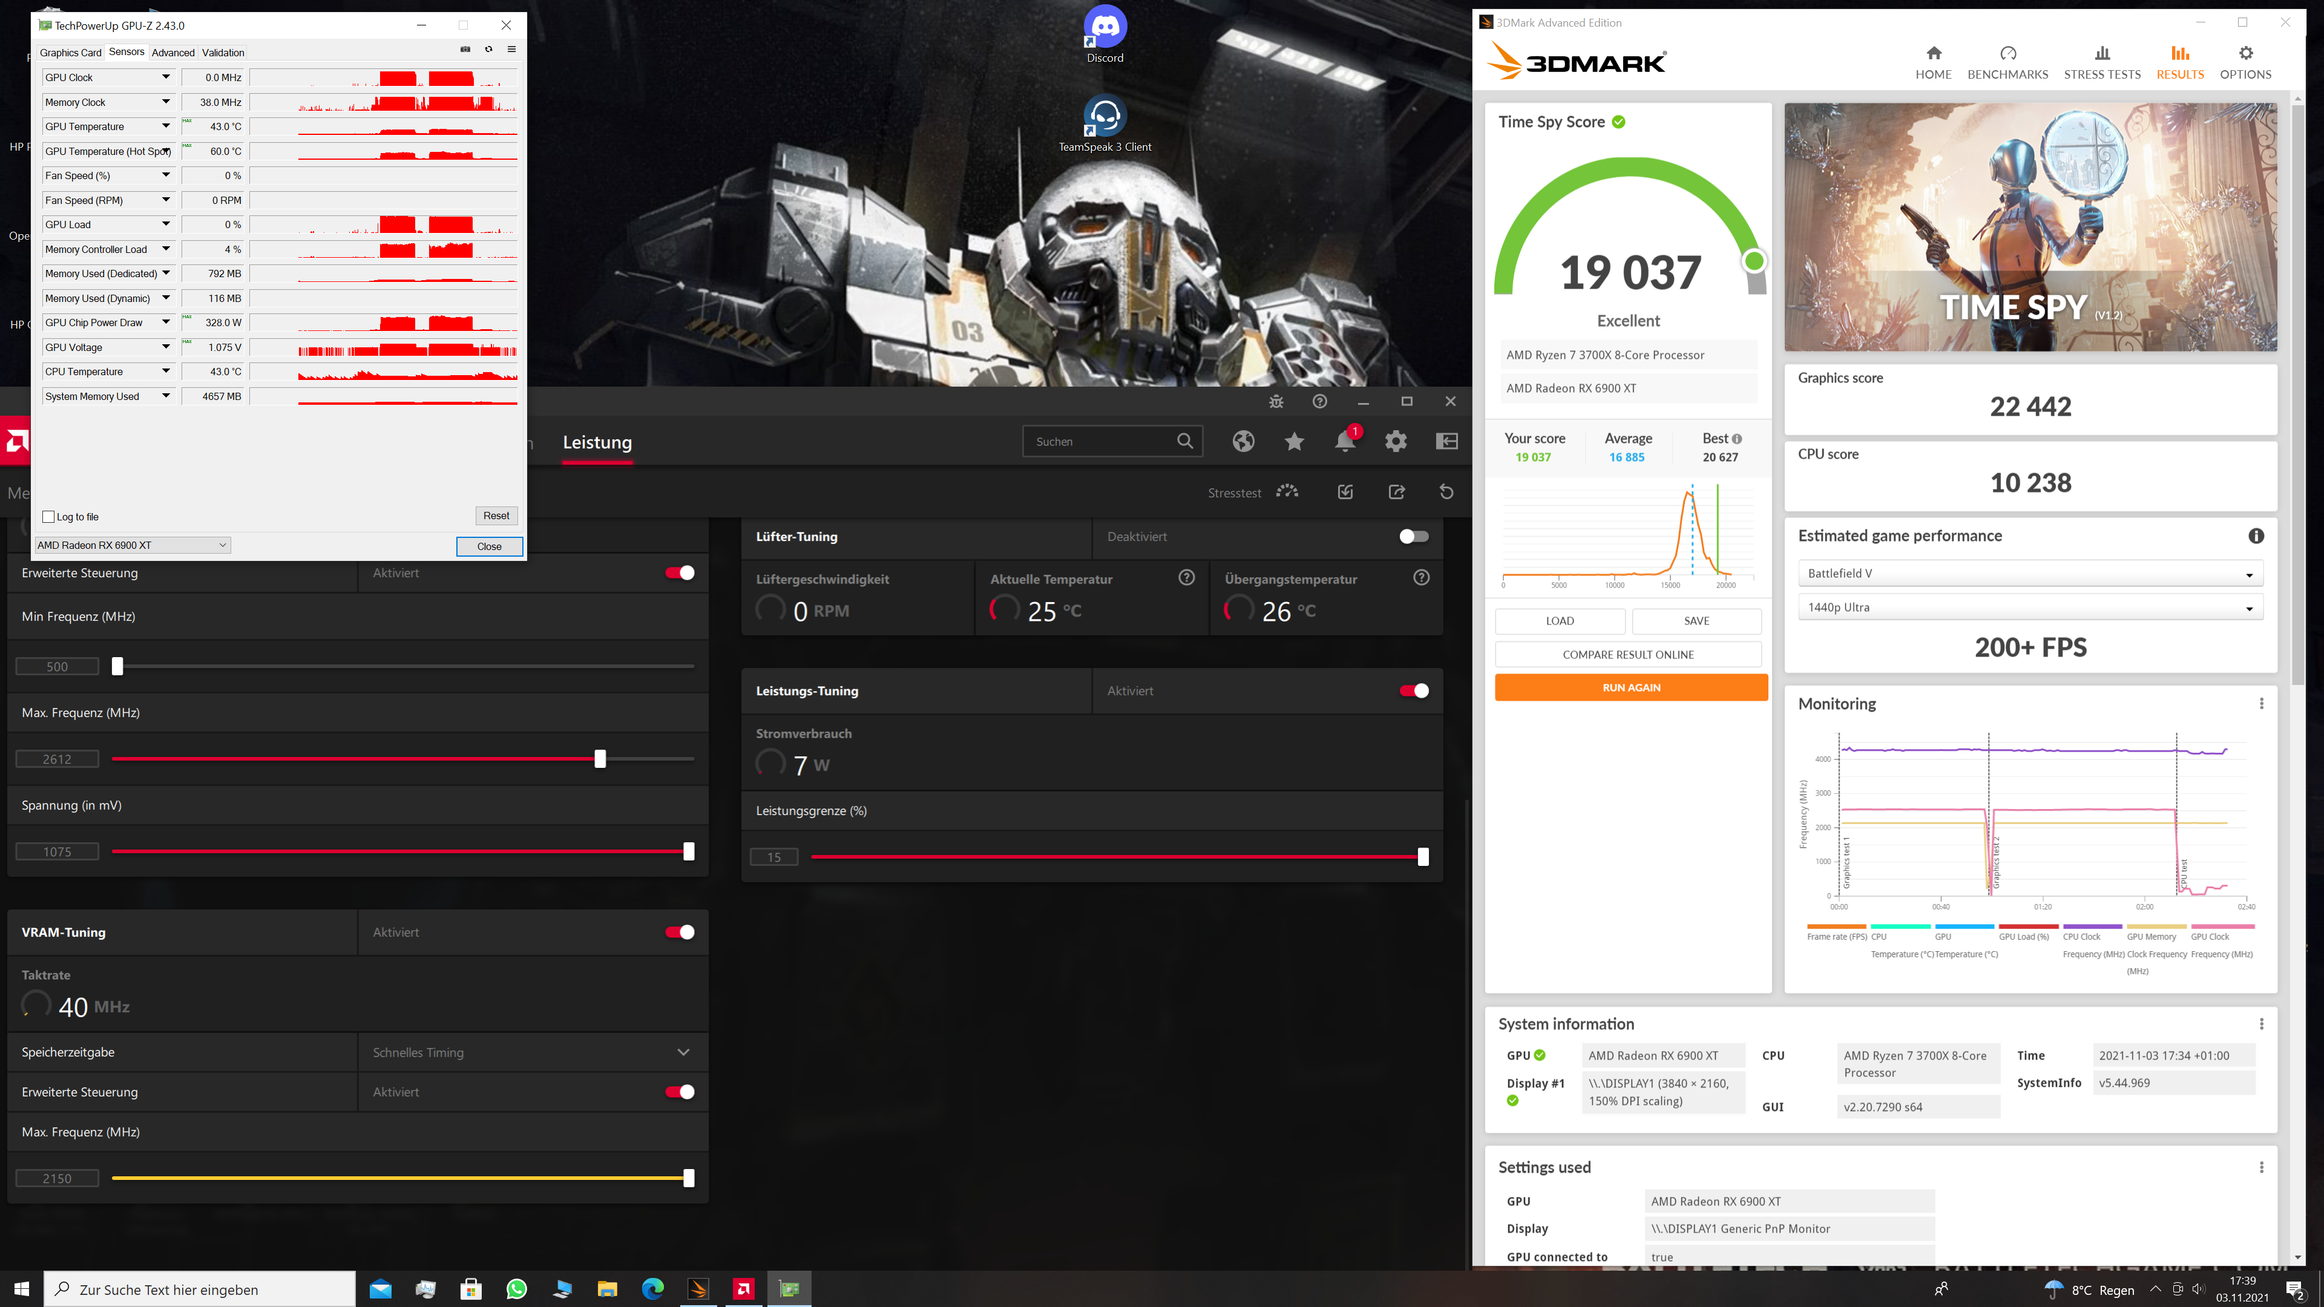The height and width of the screenshot is (1307, 2324).
Task: Toggle Lüfter-Tuning switch on
Action: point(1413,537)
